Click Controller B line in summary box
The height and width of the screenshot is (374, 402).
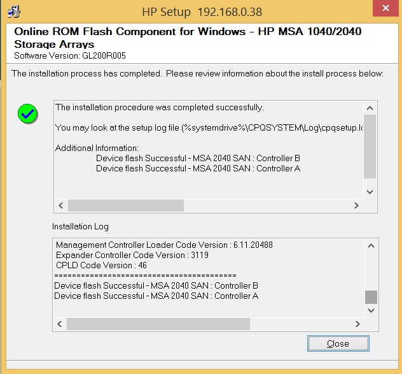[198, 158]
